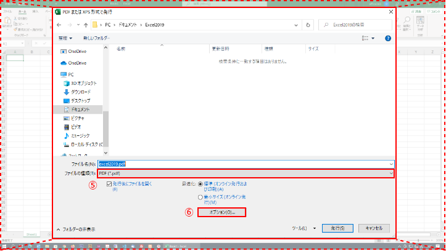Screen dimensions: 446x251
Task: Click in the ファイル名 field with excel2019.pdf
Action: 246,164
